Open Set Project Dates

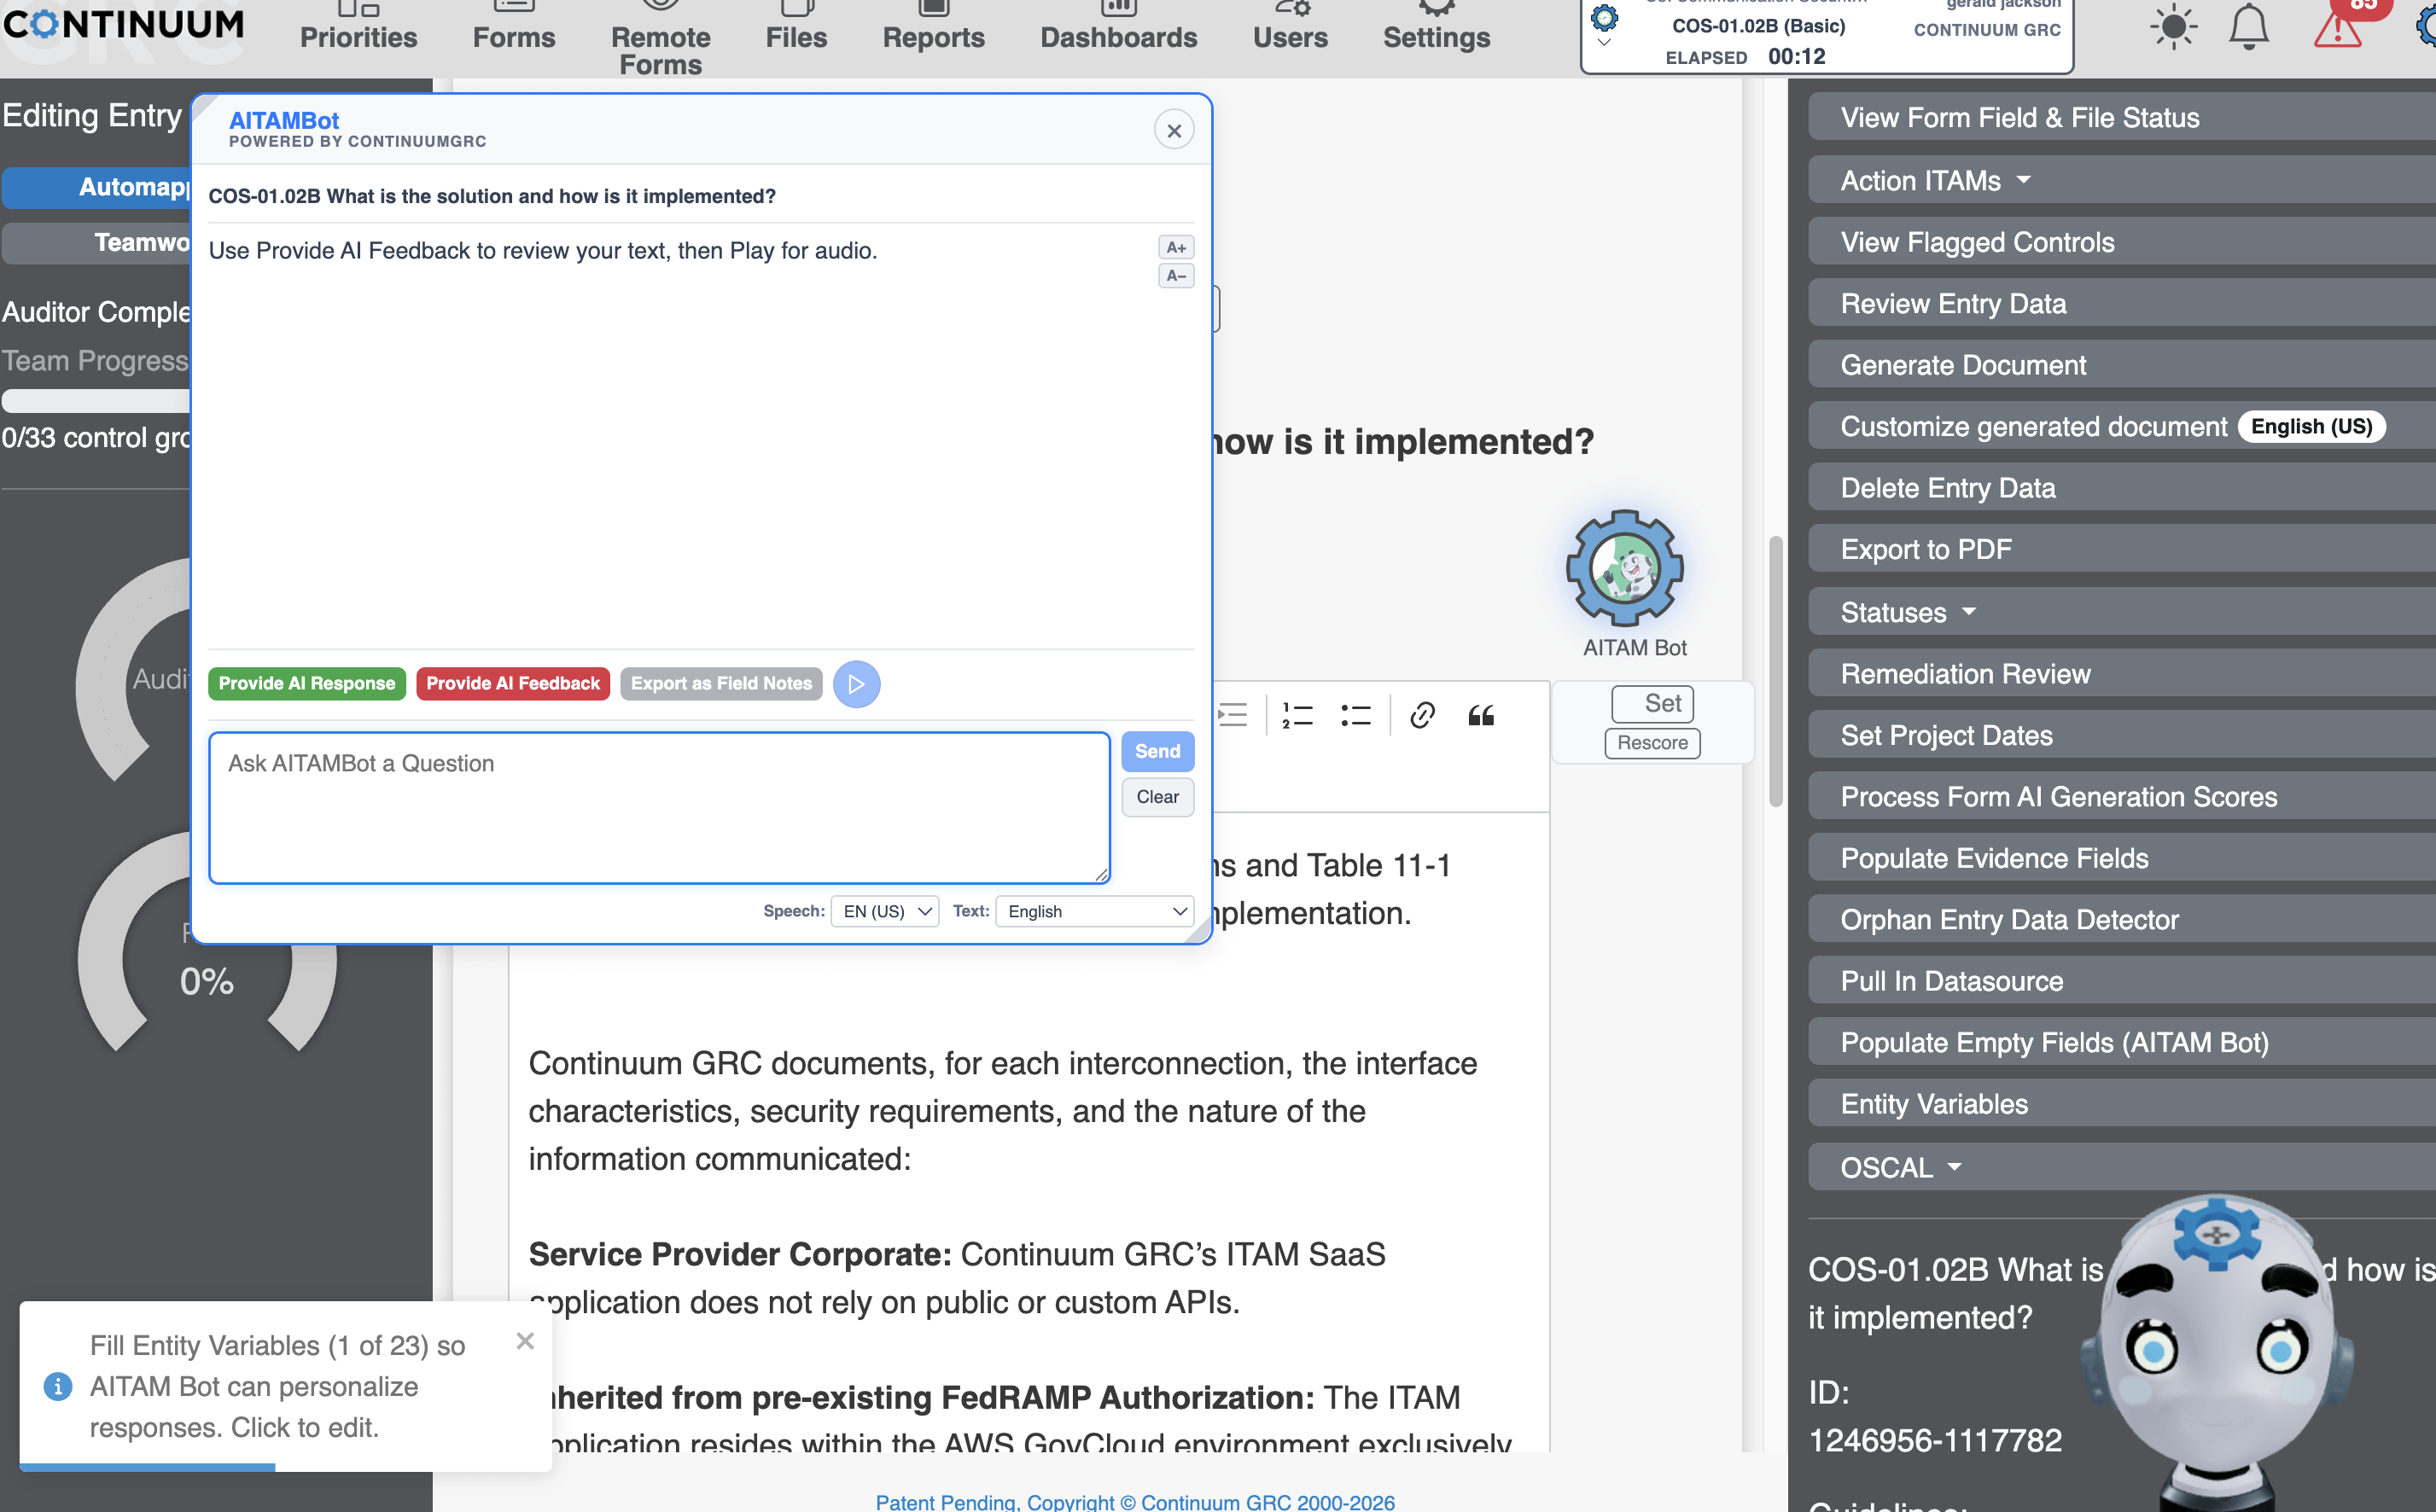click(x=2120, y=735)
